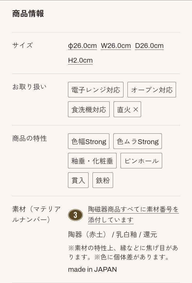Select the 色幅Strong characteristic tag
The height and width of the screenshot is (283, 192).
[x=89, y=141]
